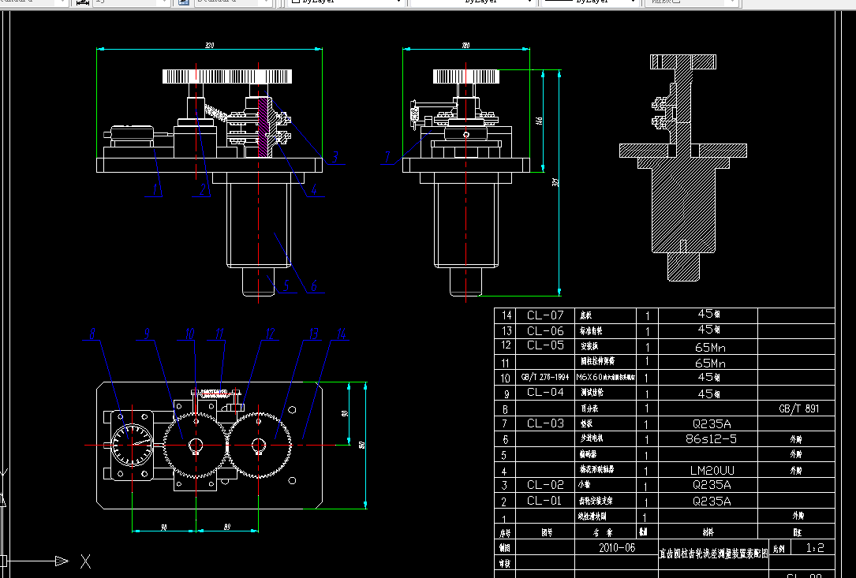
Task: Select part balloon number 4 label
Action: click(314, 189)
